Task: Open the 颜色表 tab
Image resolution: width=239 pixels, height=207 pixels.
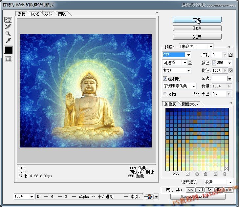Action: click(x=170, y=104)
